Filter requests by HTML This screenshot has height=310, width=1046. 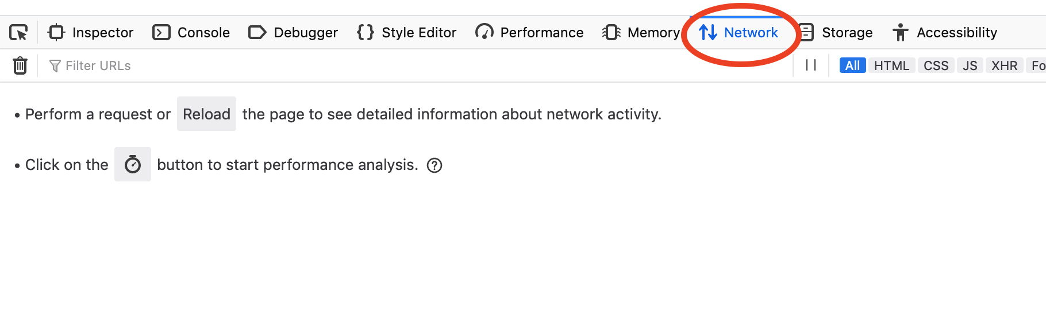point(891,66)
